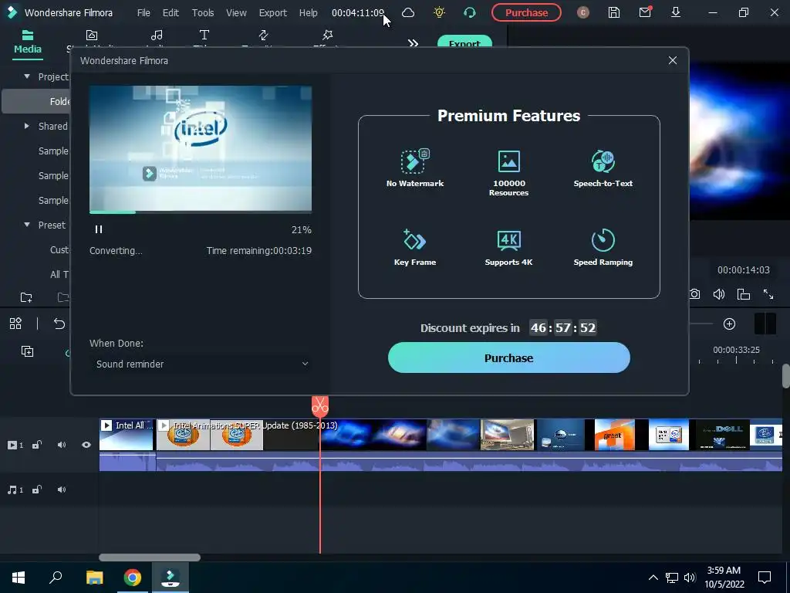
Task: Select the Transitions tab icon
Action: (x=264, y=35)
